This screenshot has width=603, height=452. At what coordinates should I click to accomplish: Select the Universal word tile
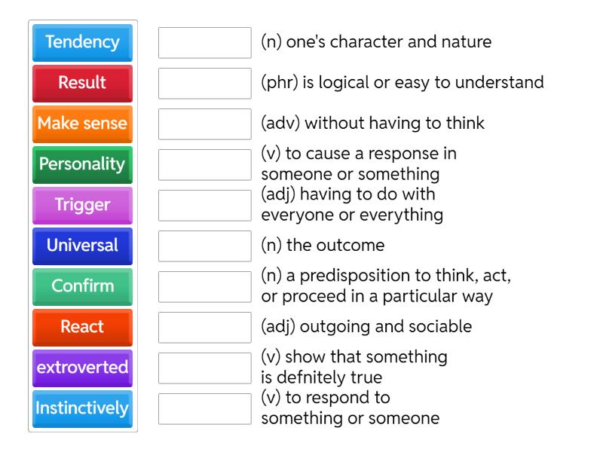(x=81, y=246)
